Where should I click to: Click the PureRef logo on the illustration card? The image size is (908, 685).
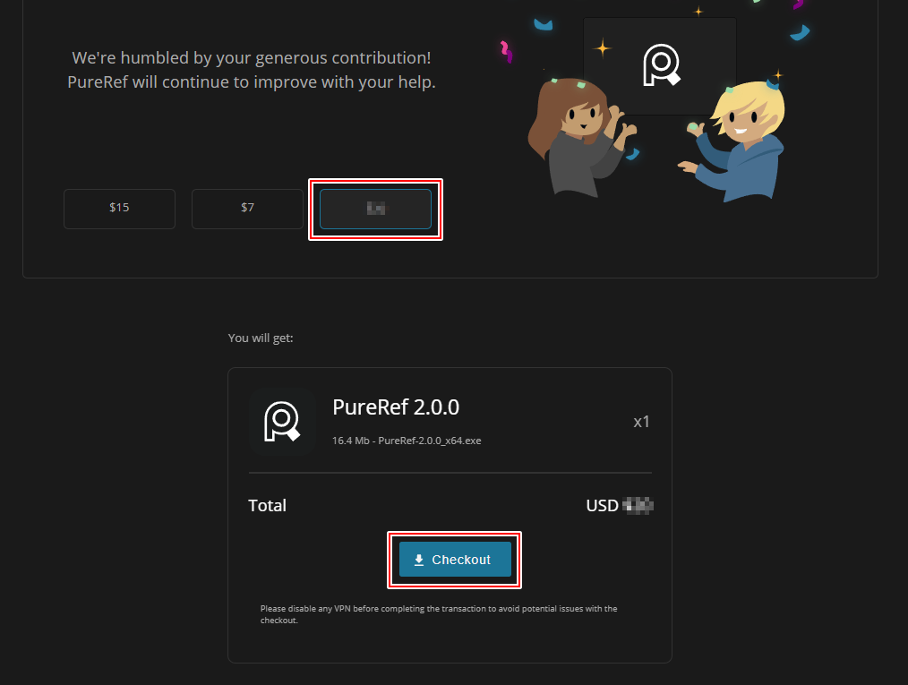point(661,64)
